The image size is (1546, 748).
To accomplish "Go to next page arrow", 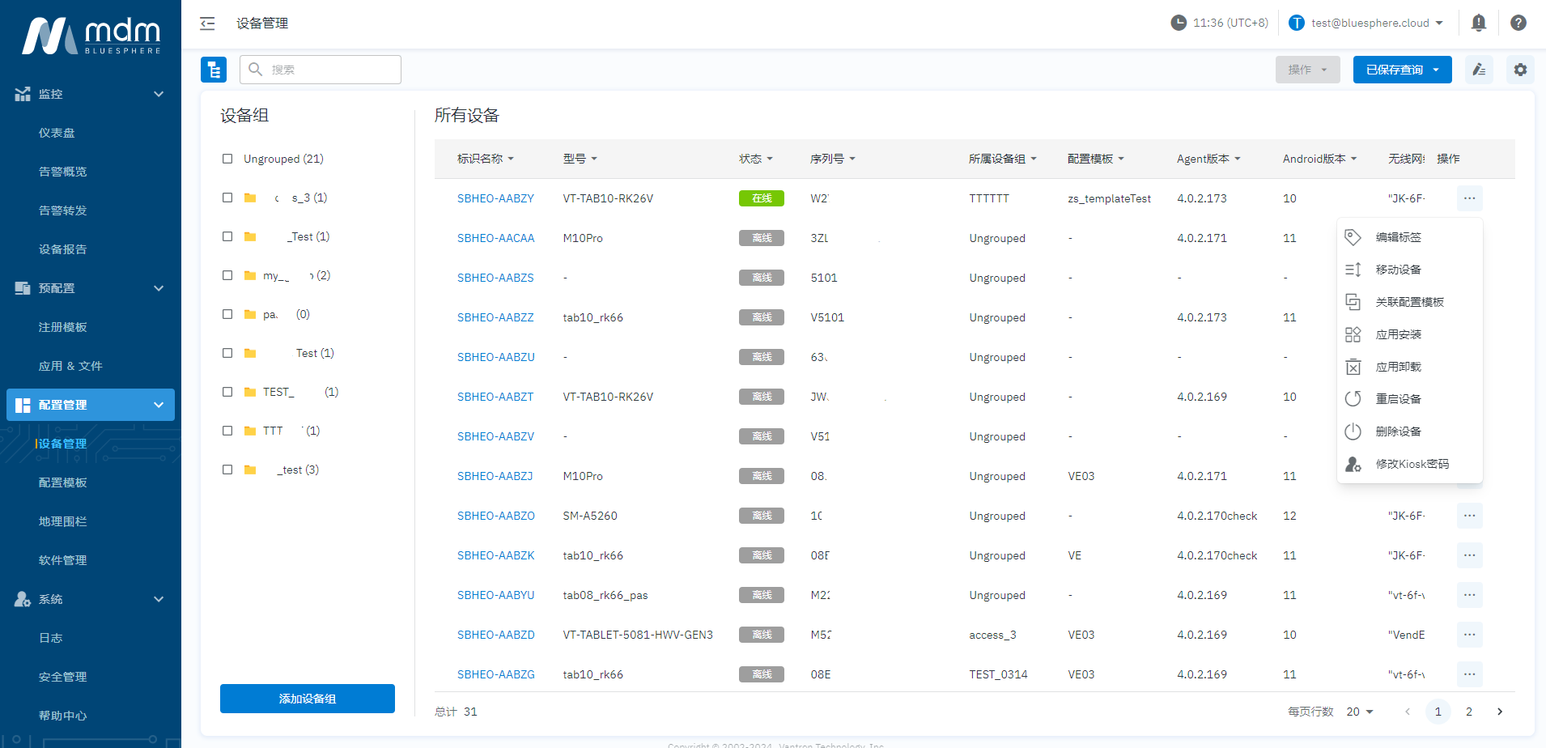I will [1499, 712].
